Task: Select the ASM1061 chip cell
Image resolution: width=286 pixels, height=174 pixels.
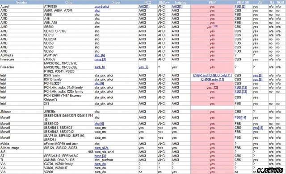Action: [69, 55]
